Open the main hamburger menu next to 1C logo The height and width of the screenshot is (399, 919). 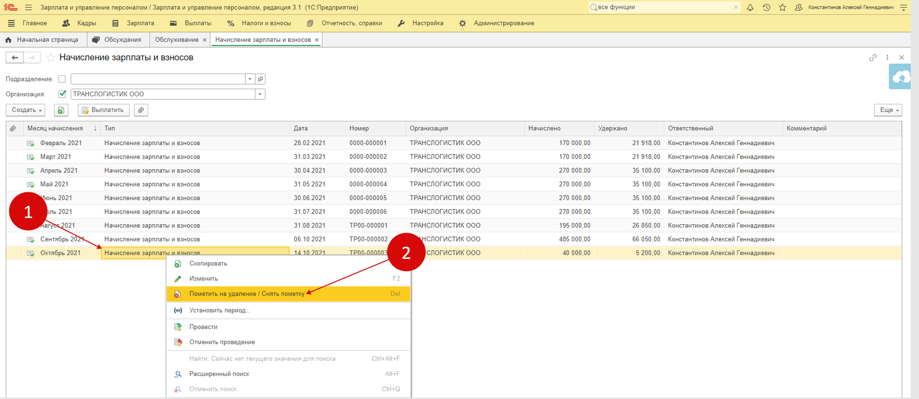point(28,7)
